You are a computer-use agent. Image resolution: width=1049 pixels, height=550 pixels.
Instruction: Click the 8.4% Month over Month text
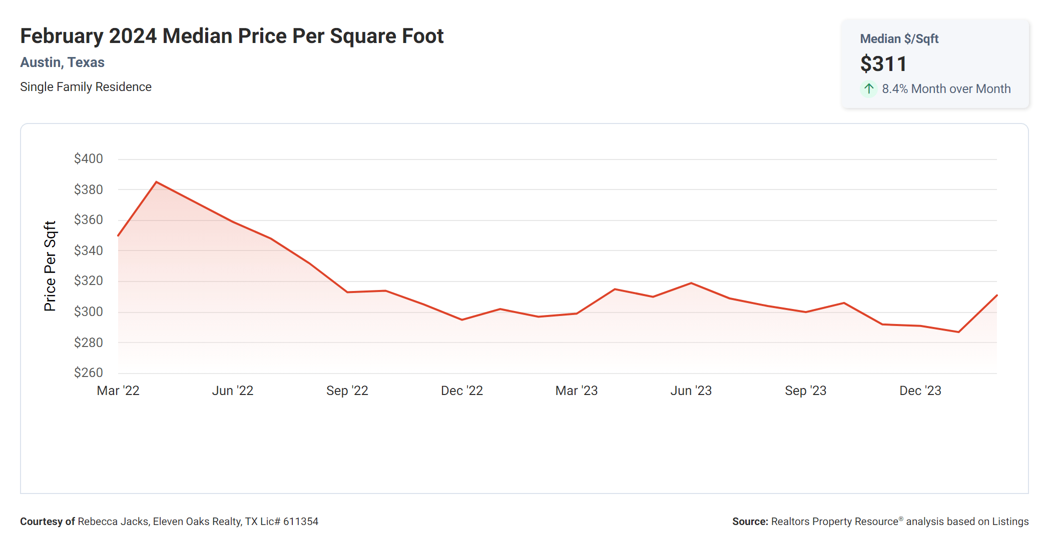click(946, 89)
